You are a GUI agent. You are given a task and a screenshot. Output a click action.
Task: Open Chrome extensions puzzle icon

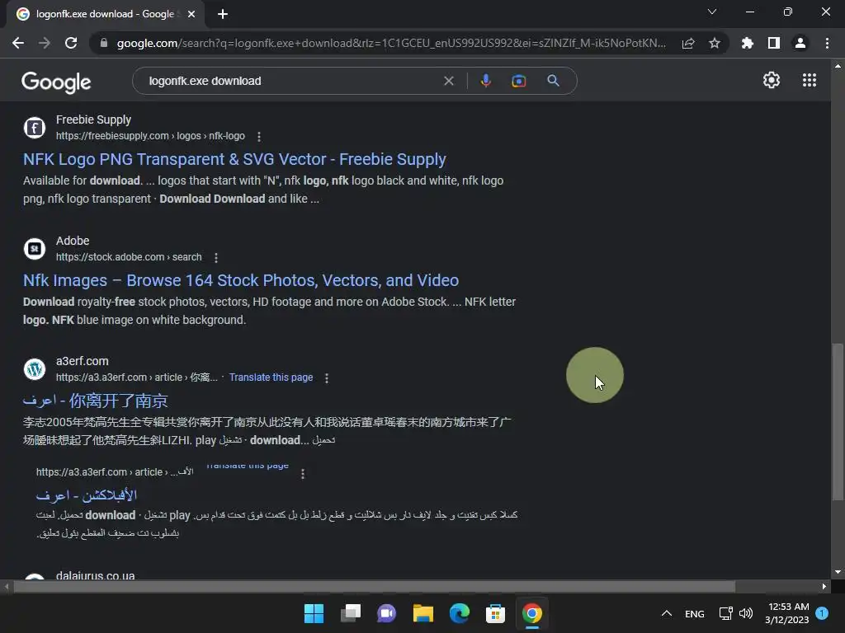pos(747,43)
